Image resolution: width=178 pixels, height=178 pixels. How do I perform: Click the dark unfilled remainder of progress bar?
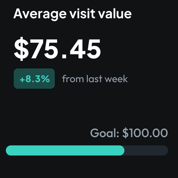click(146, 150)
